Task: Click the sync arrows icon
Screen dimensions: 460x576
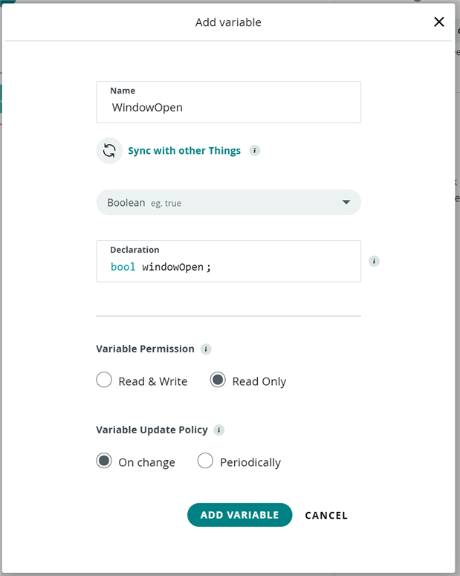Action: pos(109,151)
